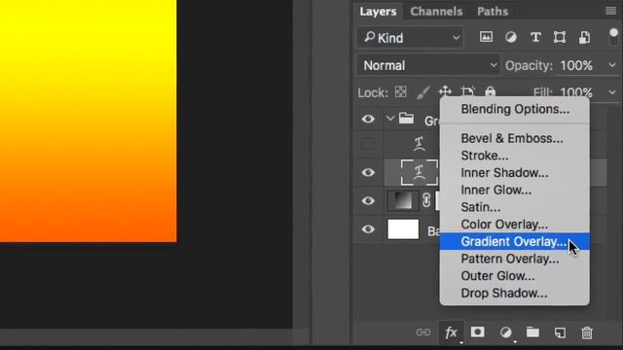
Task: Create new fill or adjustment layer
Action: click(x=506, y=332)
